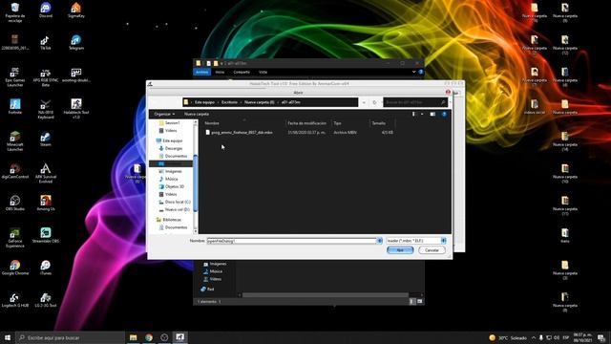Image resolution: width=611 pixels, height=344 pixels.
Task: Select the ARK Survival Evolved icon
Action: (x=46, y=173)
